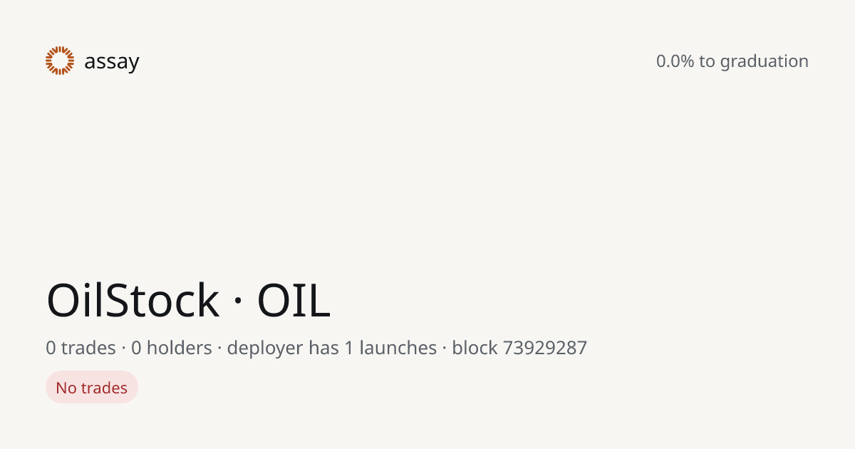Click the dot separator between OilStock and OIL
The image size is (855, 449).
[x=239, y=302]
